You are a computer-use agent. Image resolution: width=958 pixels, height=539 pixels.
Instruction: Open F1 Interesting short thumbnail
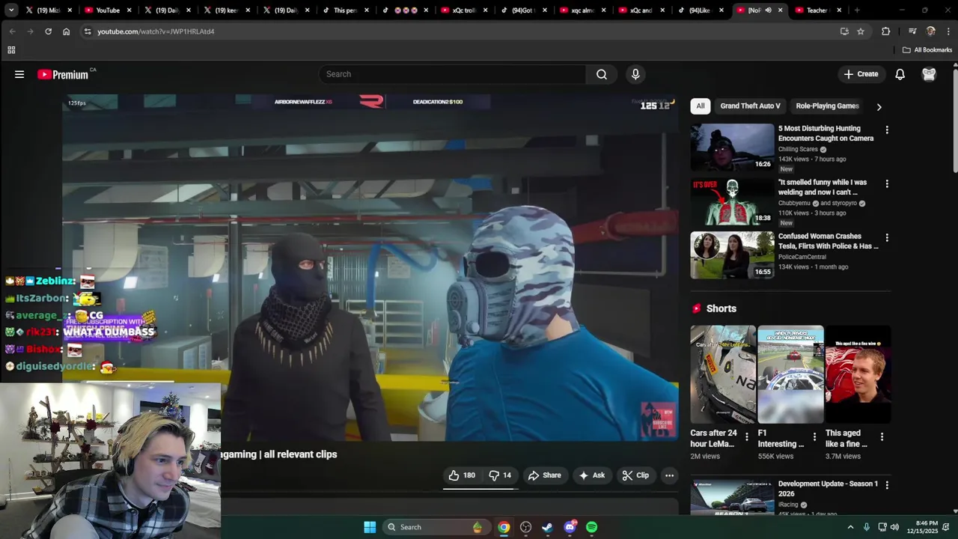(790, 374)
